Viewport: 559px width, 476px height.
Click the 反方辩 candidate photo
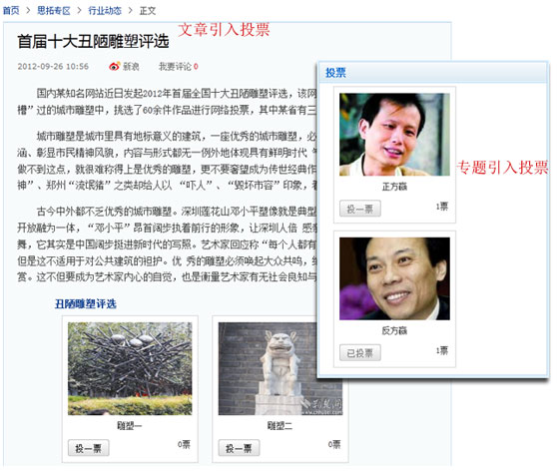click(394, 278)
